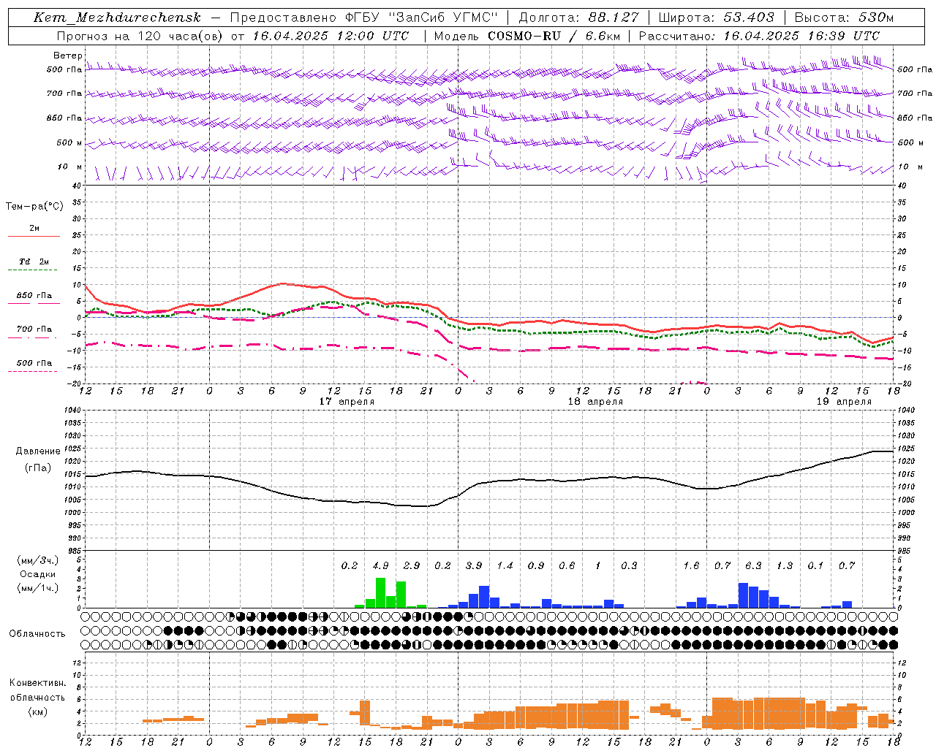The image size is (936, 748).
Task: Click the 0.3 precipitation total value
Action: pos(630,565)
